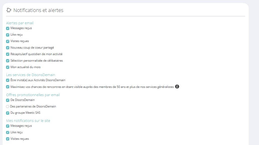Image resolution: width=259 pixels, height=145 pixels.
Task: Uncheck email alert for Visites reçues
Action: [8, 41]
